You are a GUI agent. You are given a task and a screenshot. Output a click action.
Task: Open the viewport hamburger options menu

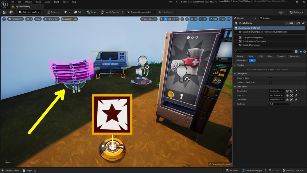click(4, 19)
